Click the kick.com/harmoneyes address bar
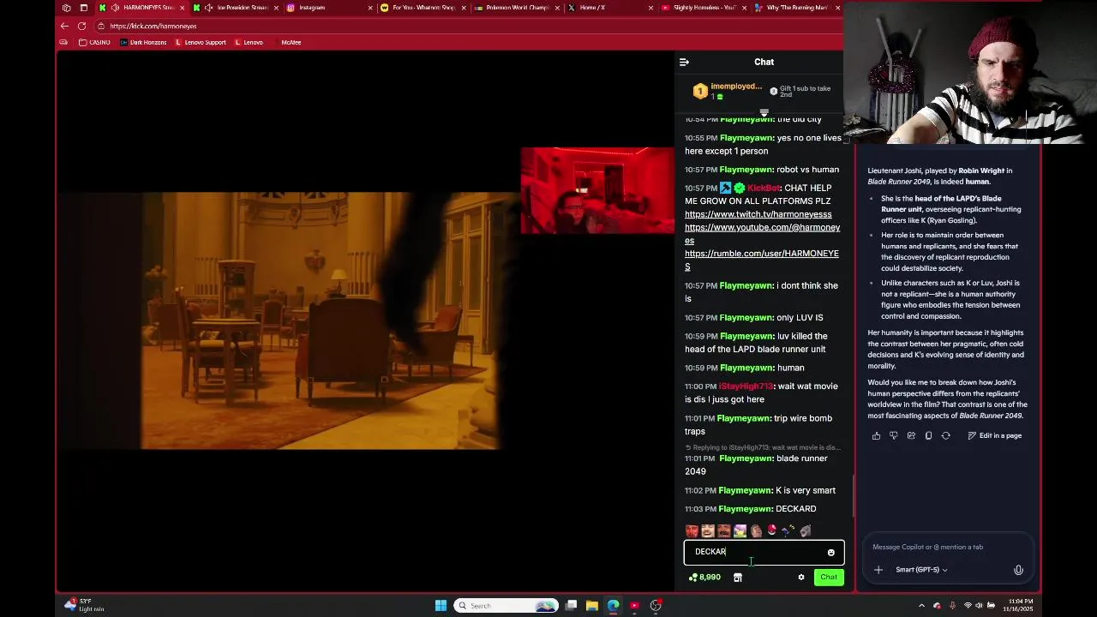 (x=467, y=26)
